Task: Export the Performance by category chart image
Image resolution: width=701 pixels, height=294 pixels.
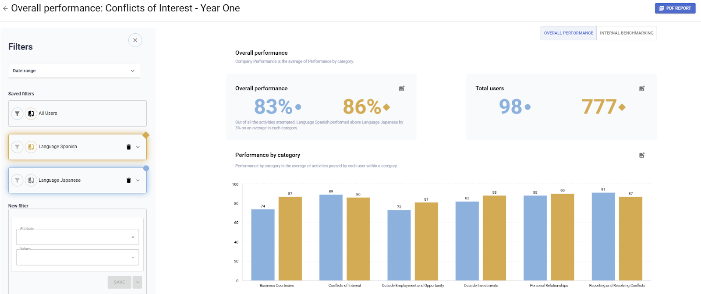Action: coord(642,155)
